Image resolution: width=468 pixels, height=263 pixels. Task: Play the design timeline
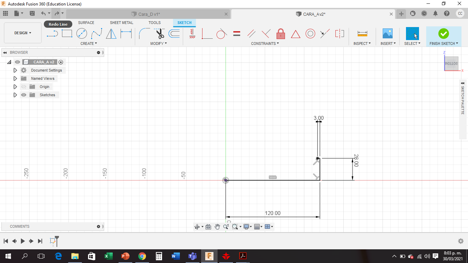click(23, 241)
